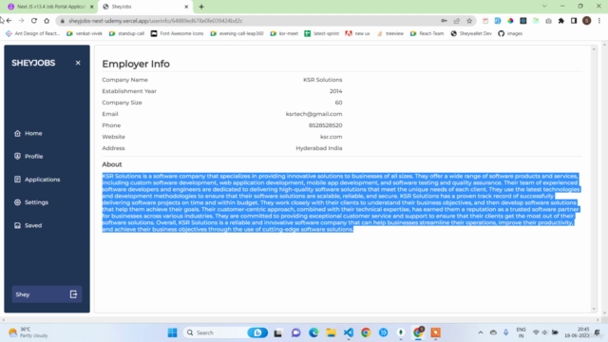Open Visual Studio Code from taskbar
This screenshot has height=342, width=608.
tap(349, 332)
